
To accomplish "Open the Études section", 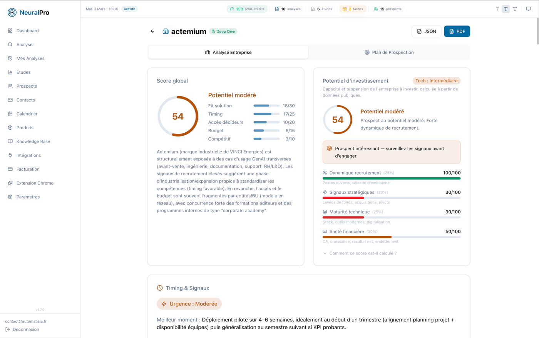I will (x=24, y=72).
